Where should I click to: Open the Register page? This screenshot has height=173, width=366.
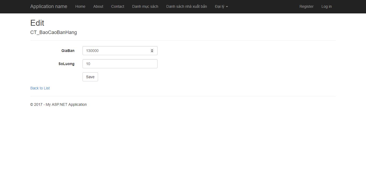pos(306,6)
